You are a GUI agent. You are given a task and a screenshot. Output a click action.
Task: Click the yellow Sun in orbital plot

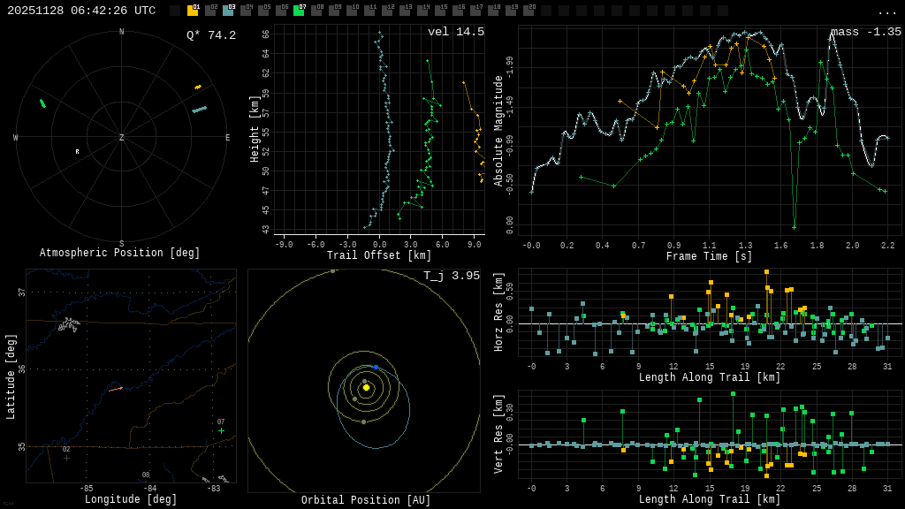coord(366,387)
